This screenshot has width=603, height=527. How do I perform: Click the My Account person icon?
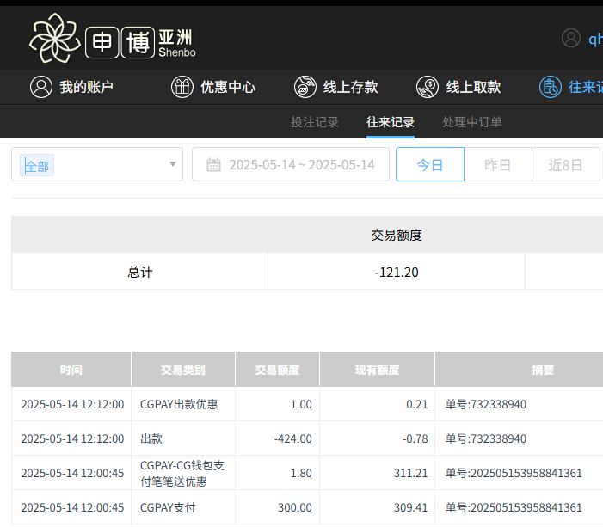pyautogui.click(x=40, y=87)
